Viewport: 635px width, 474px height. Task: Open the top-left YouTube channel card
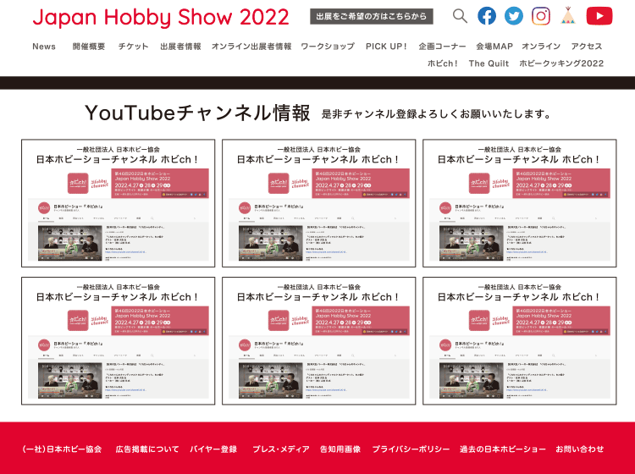[x=119, y=203]
